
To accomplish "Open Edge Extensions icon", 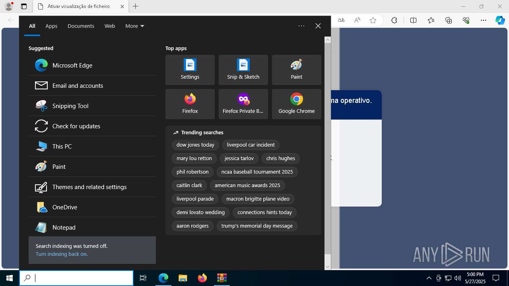I will tap(394, 20).
